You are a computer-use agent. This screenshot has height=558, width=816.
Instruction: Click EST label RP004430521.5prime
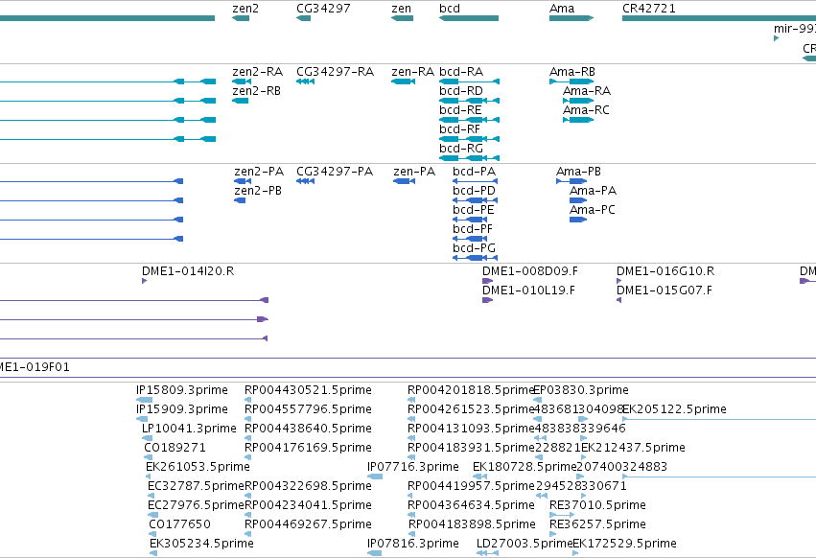click(308, 390)
